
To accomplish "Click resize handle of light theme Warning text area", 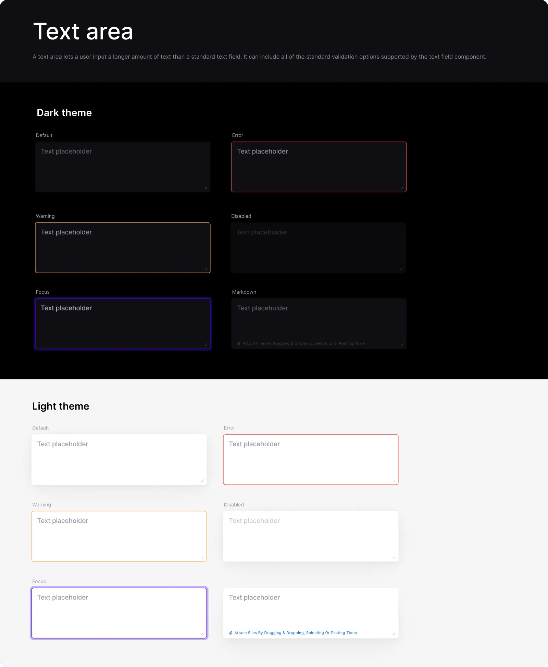I will tap(202, 557).
